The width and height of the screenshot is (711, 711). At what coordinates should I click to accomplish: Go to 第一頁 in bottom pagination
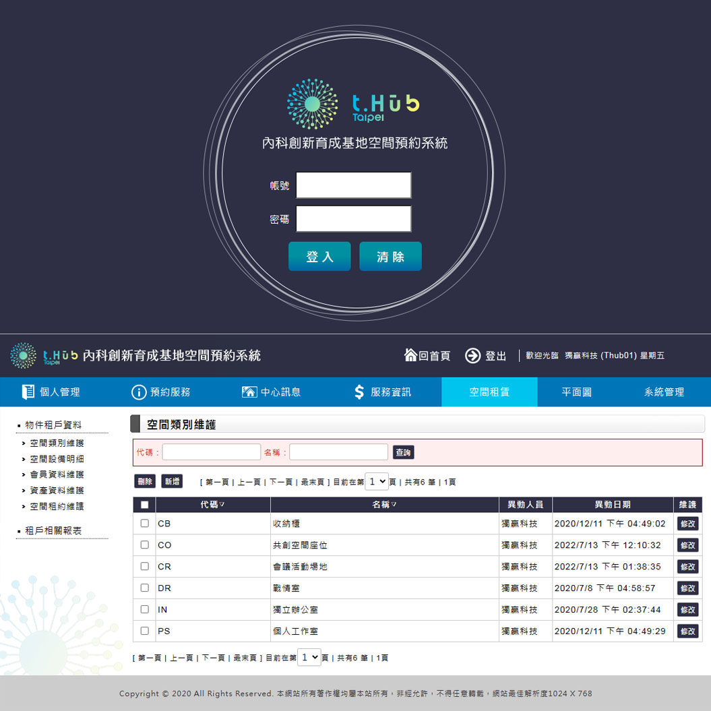[x=150, y=658]
